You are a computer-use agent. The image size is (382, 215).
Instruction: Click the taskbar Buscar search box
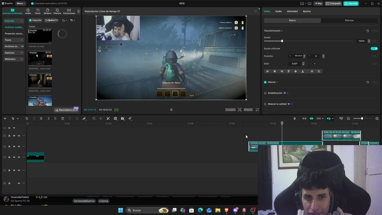147,210
